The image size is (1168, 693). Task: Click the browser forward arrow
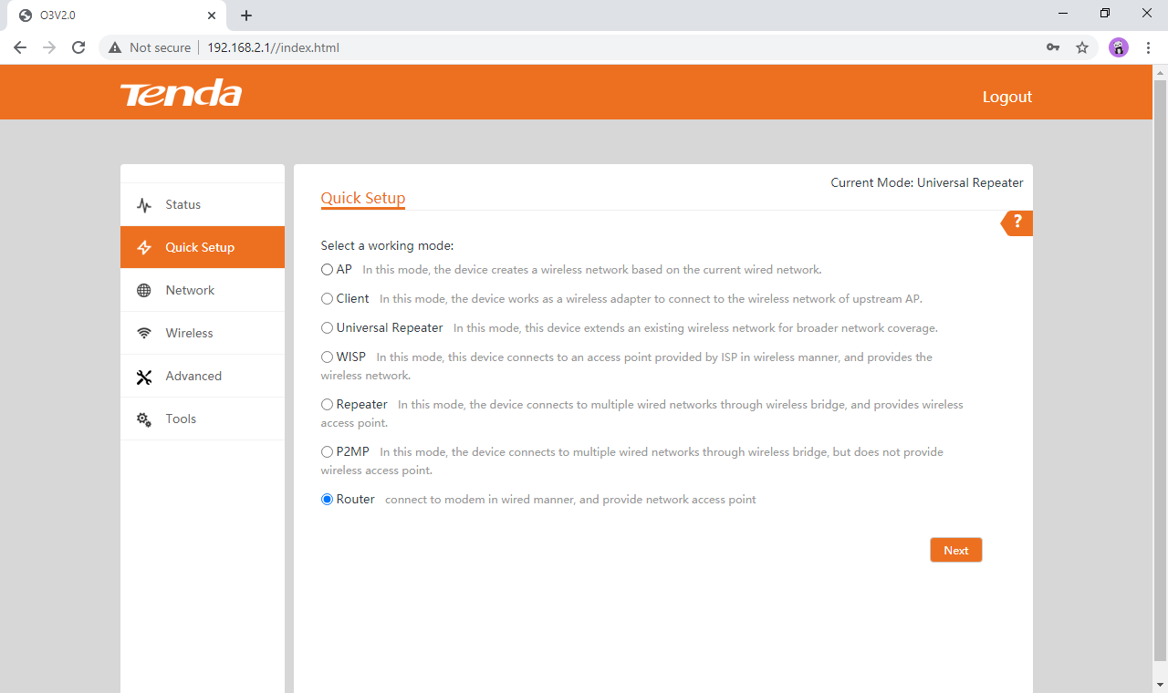pyautogui.click(x=49, y=47)
